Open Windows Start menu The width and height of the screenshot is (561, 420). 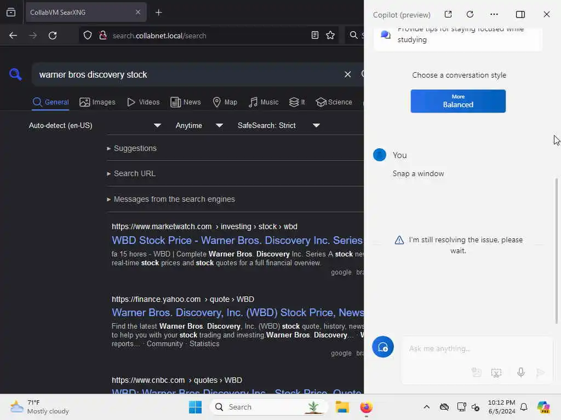pos(196,407)
